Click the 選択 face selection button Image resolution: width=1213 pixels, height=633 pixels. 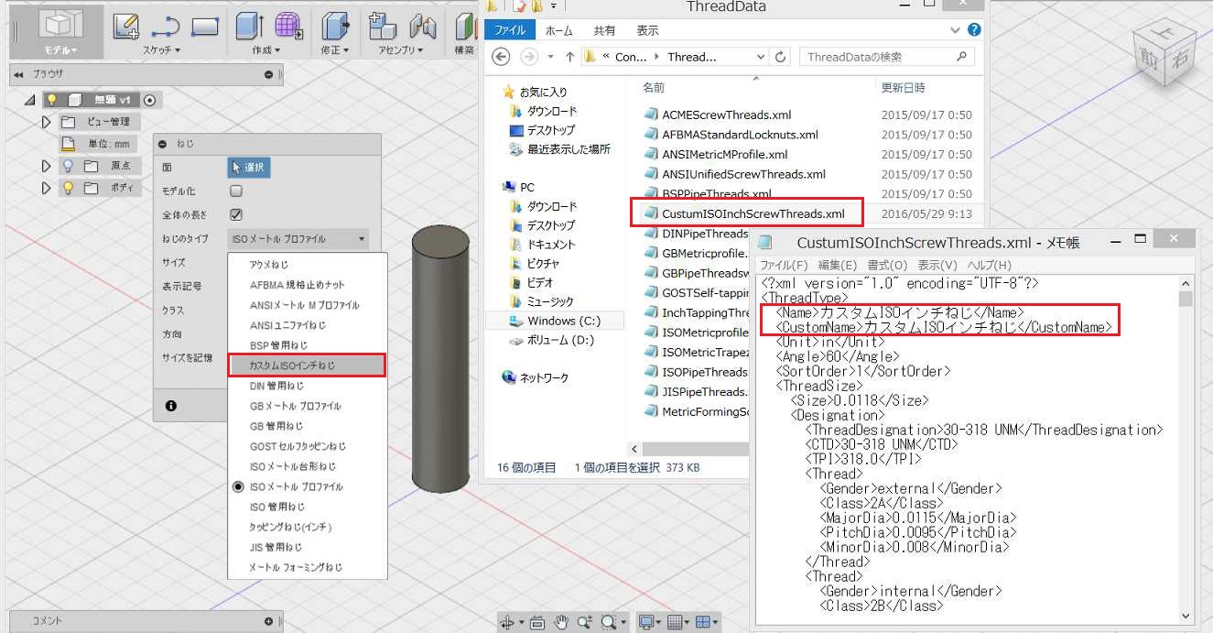pos(249,168)
